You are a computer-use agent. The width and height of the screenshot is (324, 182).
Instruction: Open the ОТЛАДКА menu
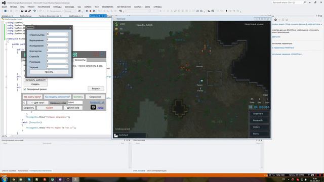(x=57, y=7)
